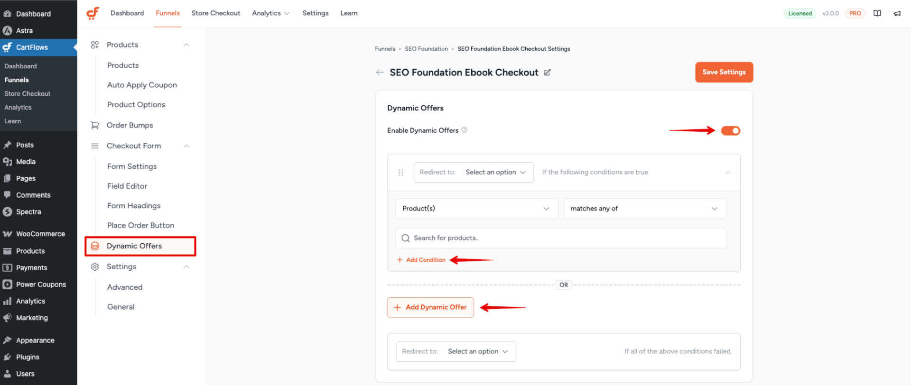
Task: Open the top nav Learn tab
Action: pyautogui.click(x=349, y=13)
